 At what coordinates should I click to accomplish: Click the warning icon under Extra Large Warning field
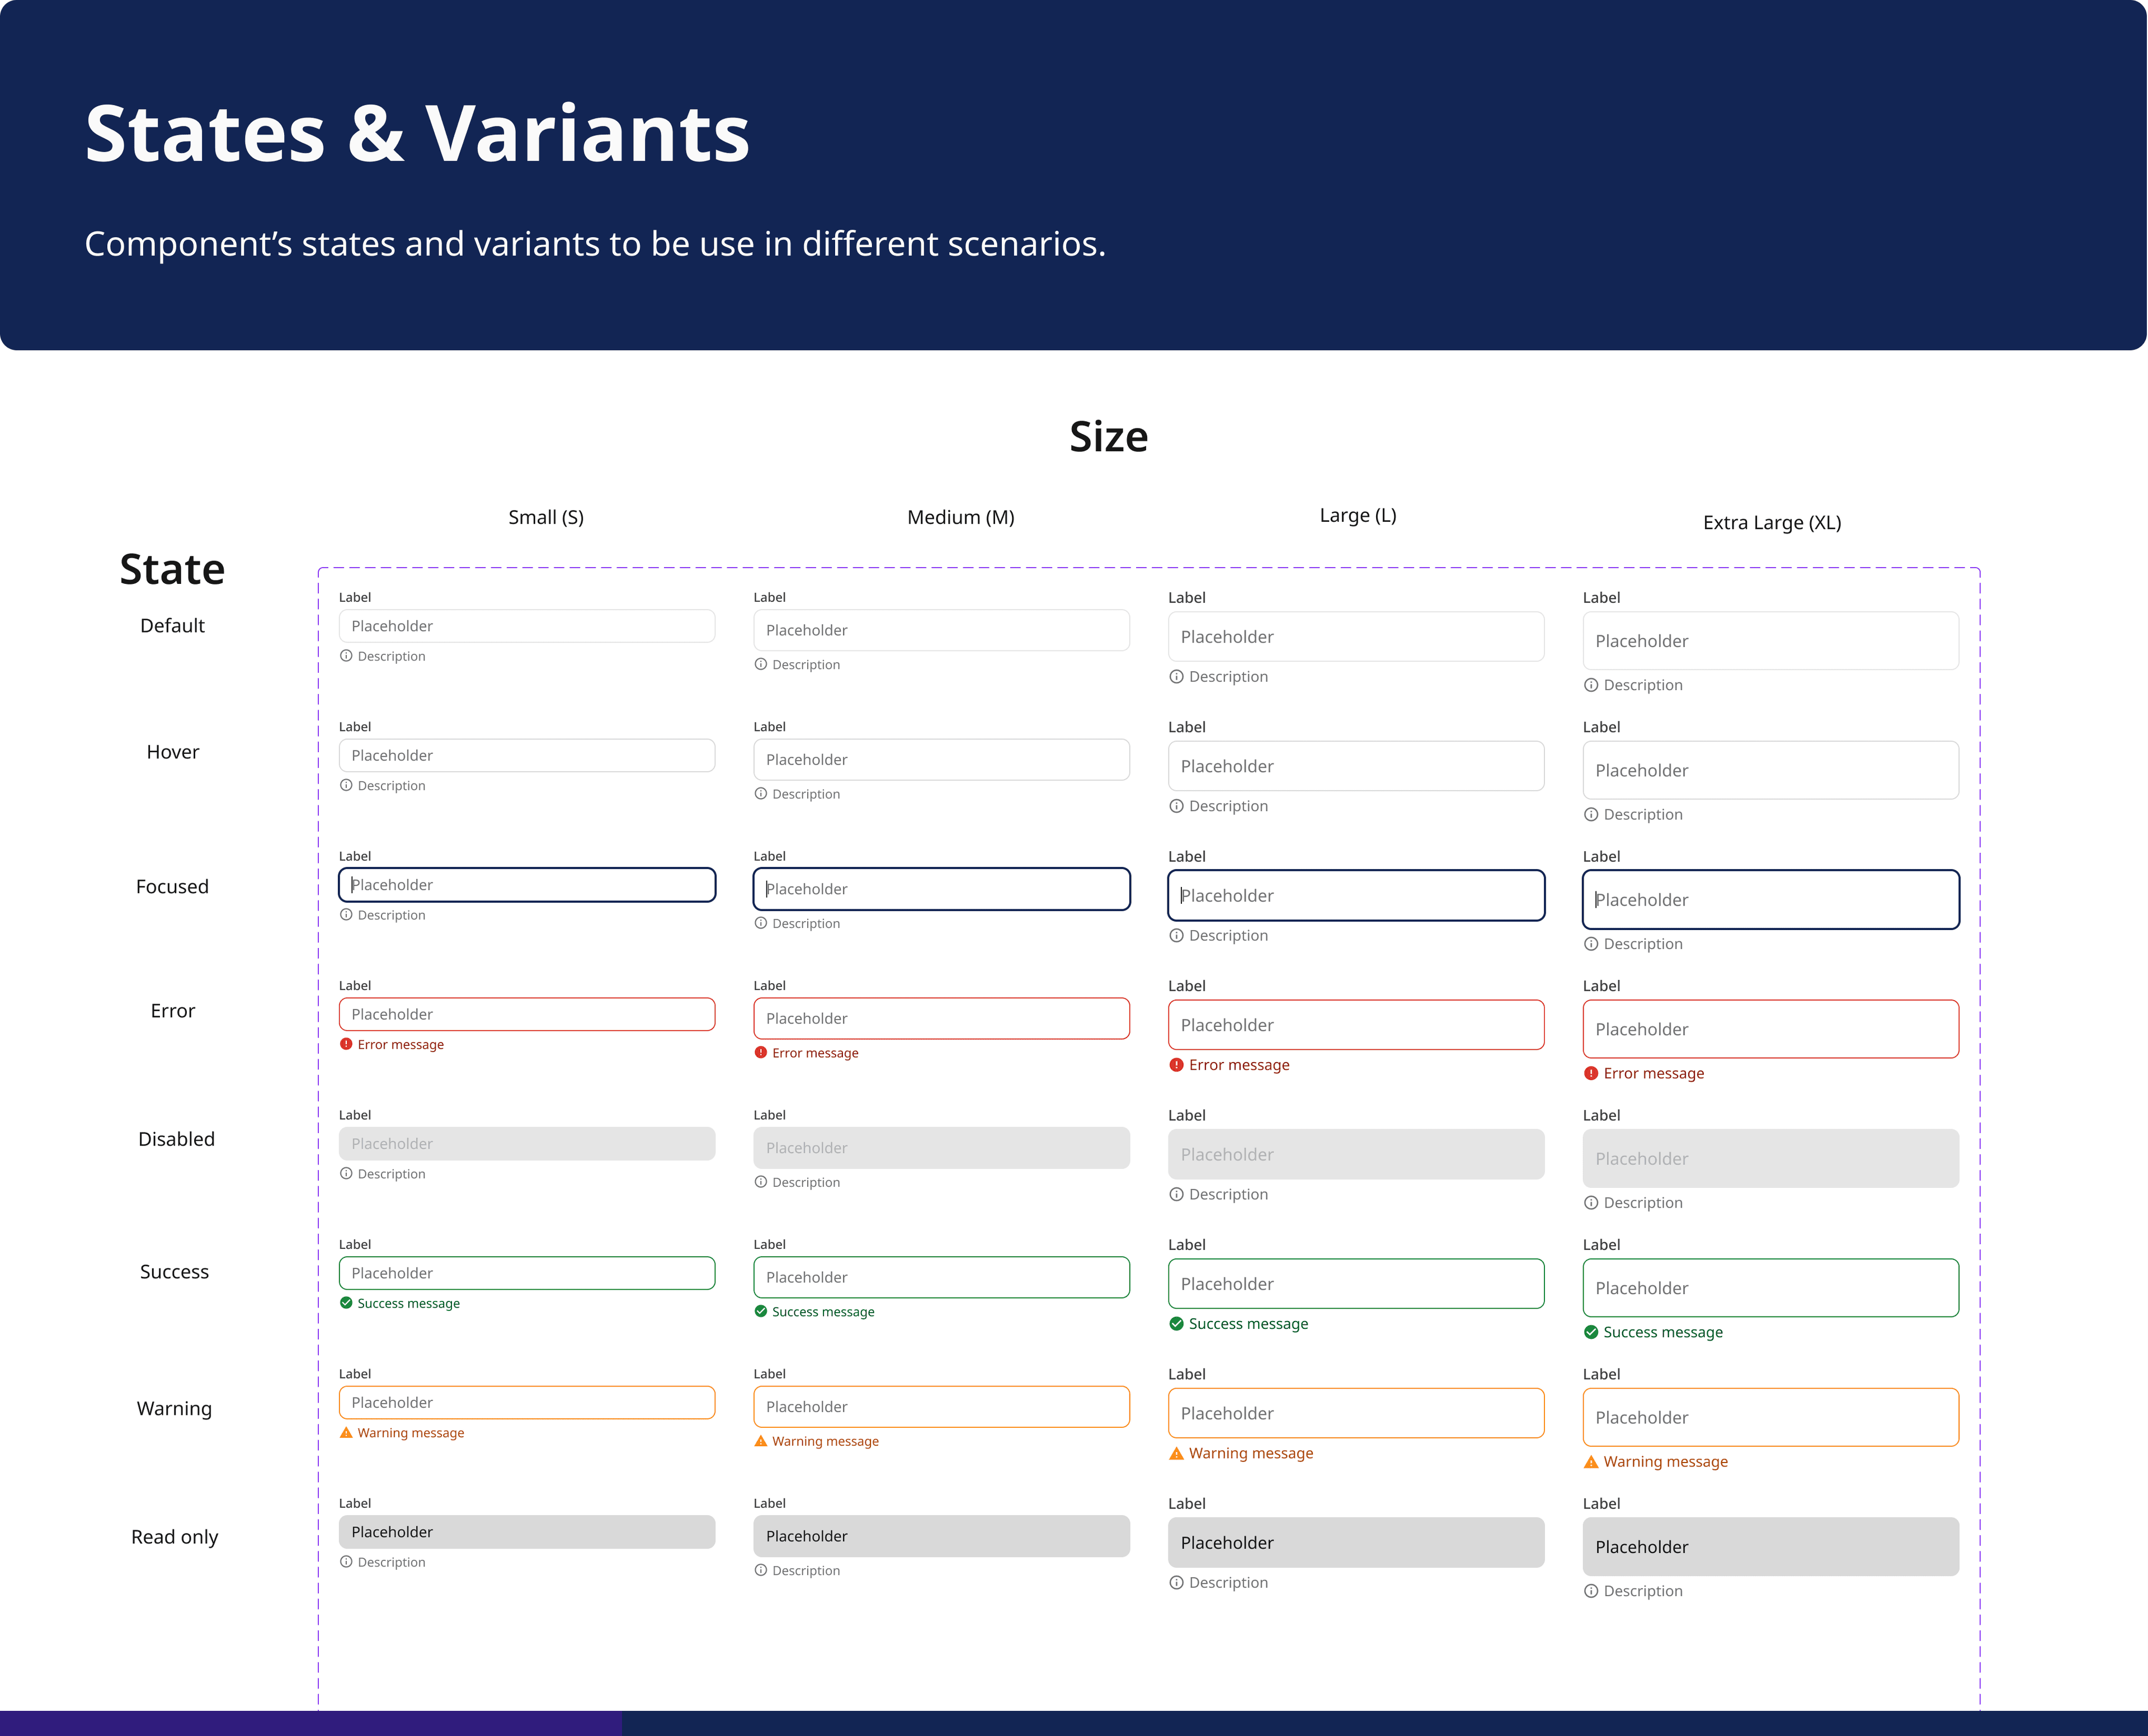1591,1461
